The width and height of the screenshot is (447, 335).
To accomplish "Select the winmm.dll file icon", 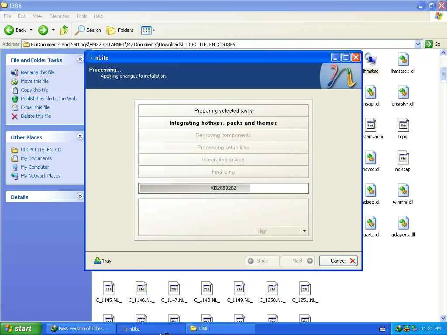I will pyautogui.click(x=403, y=191).
